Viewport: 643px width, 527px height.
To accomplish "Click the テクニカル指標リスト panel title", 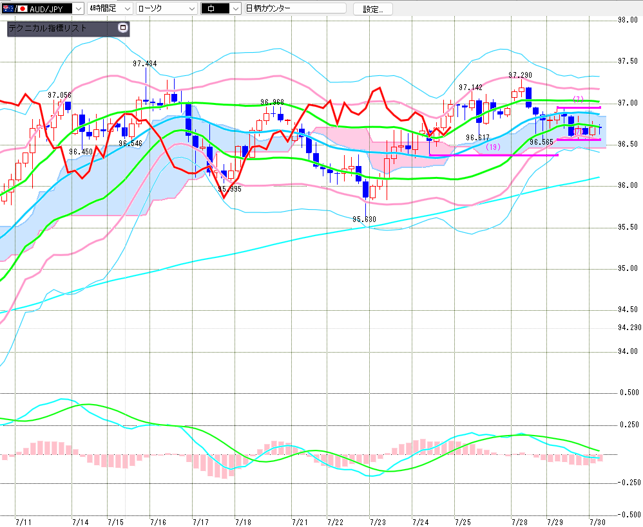I will (x=48, y=28).
